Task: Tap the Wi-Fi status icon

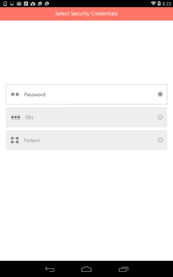Action: tap(153, 4)
